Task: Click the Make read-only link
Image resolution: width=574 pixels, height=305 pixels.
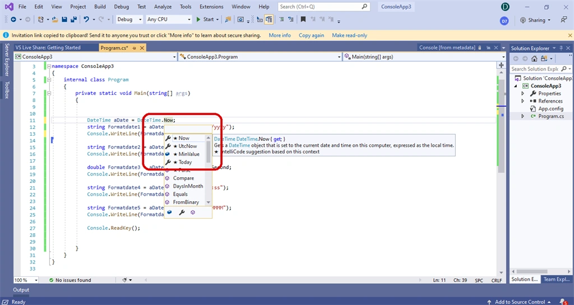Action: coord(350,35)
